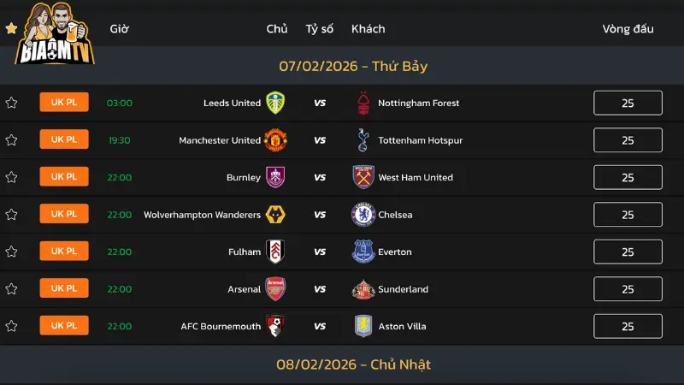
Task: Open the Manchester United crest icon
Action: click(275, 140)
